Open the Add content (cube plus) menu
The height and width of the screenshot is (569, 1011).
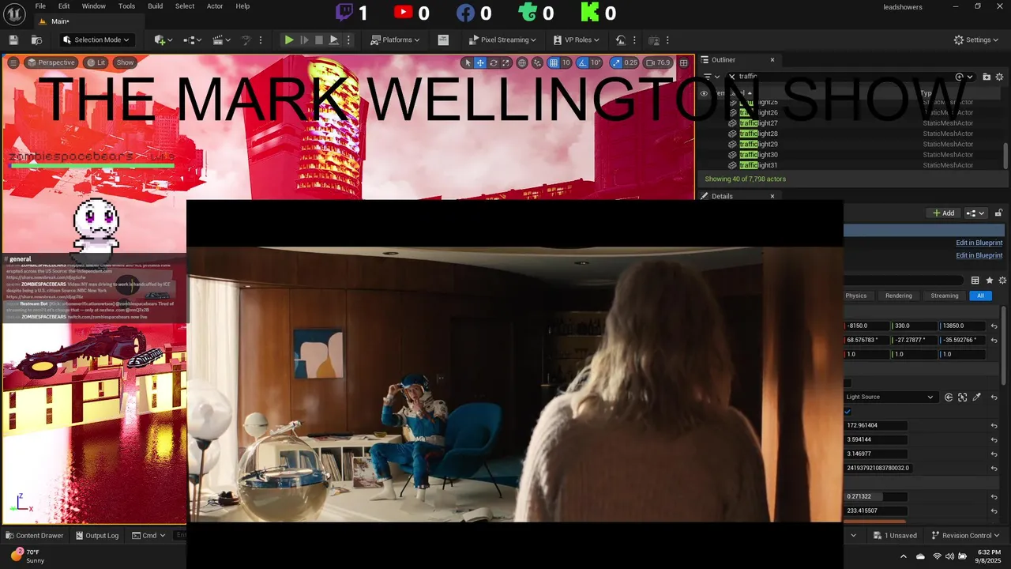coord(163,40)
